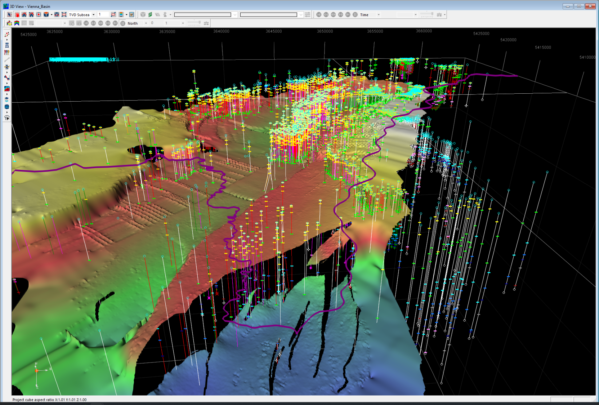This screenshot has width=599, height=405.
Task: Click the vertical exaggeration field showing 1
Action: point(103,14)
